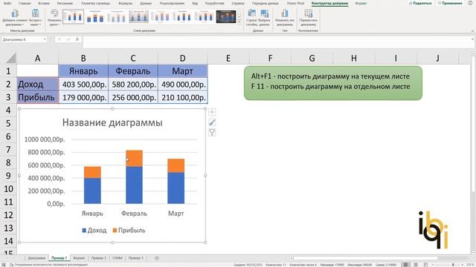Click the Примечания comments button
This screenshot has height=267, width=476.
point(450,3)
